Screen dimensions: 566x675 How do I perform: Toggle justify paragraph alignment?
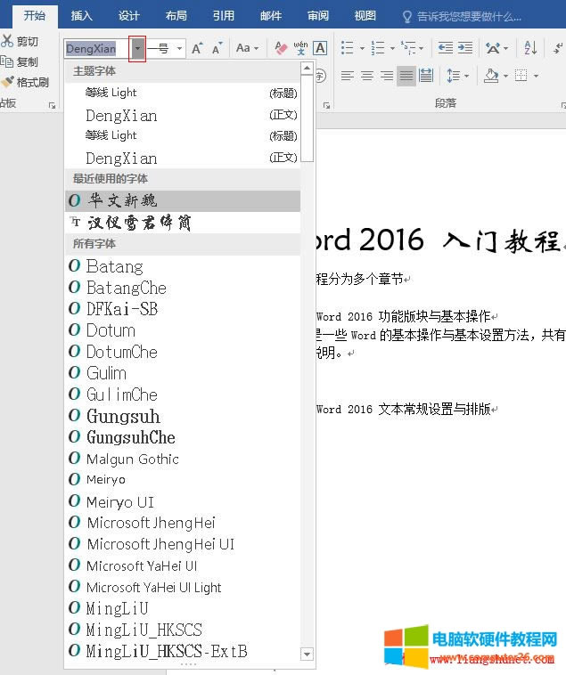(406, 77)
